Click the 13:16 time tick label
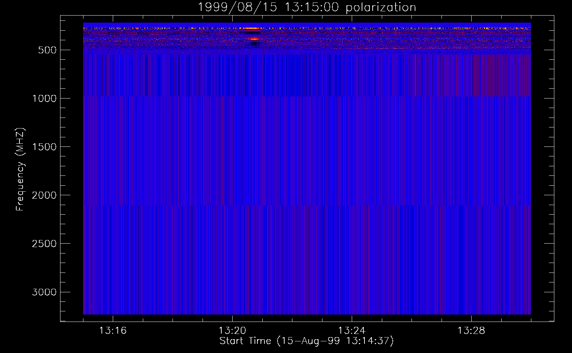Viewport: 572px width, 353px height. coord(113,331)
